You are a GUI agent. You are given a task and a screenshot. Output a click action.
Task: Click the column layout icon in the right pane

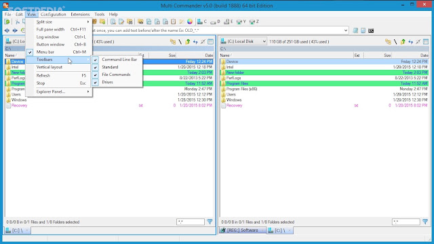(x=426, y=42)
